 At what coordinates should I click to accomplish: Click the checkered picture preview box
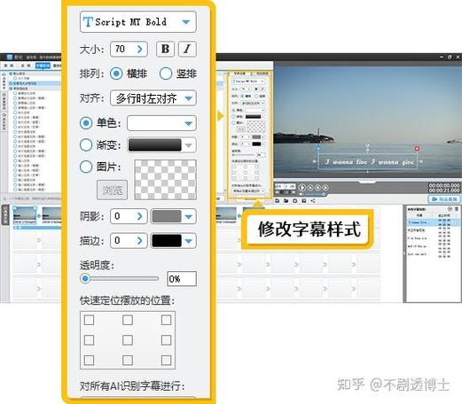pos(166,180)
